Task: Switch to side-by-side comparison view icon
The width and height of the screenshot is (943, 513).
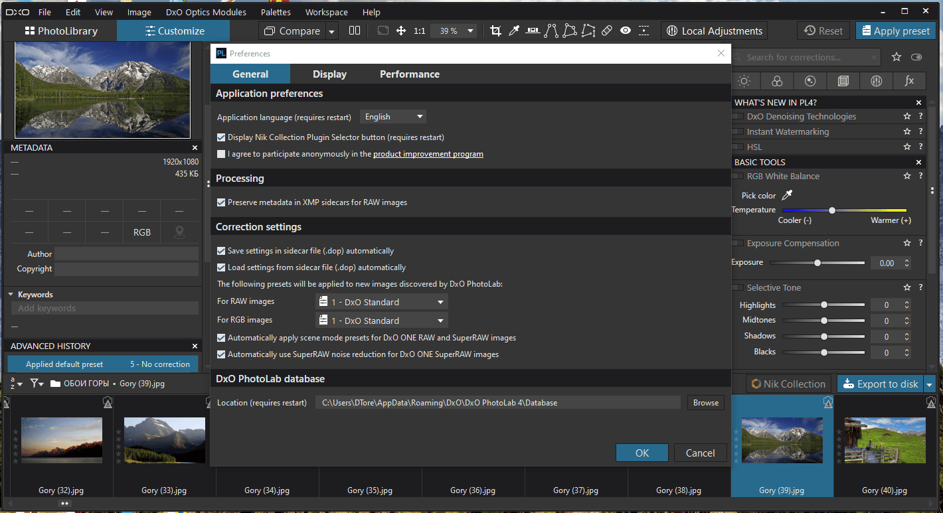Action: click(355, 31)
